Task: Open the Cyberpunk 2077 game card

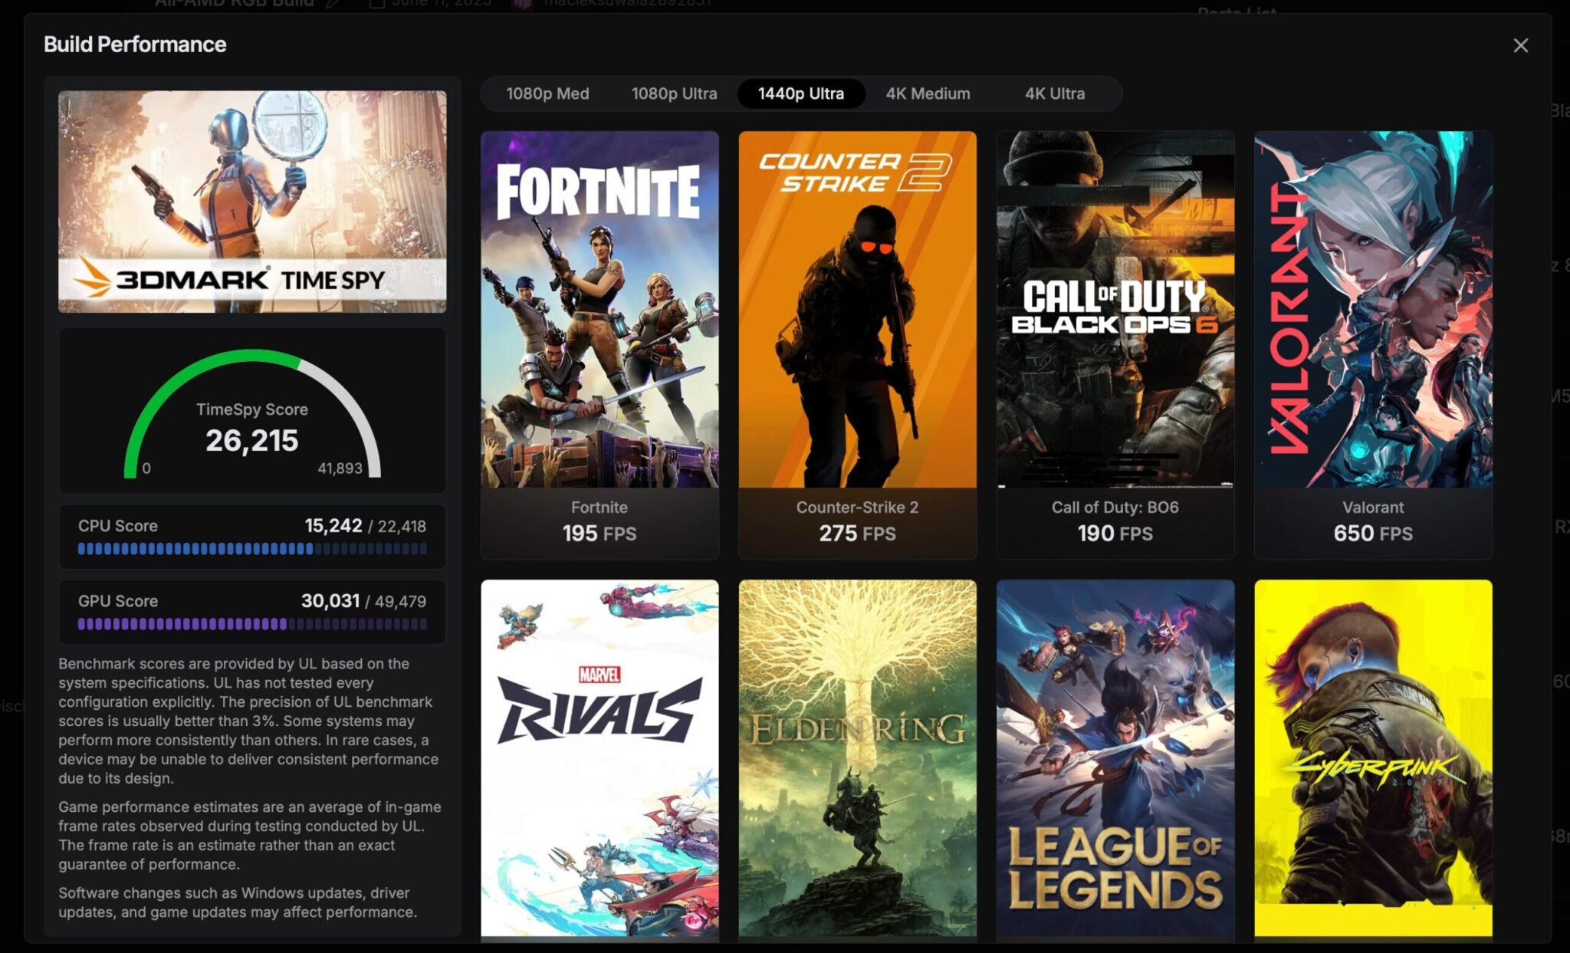Action: tap(1372, 757)
